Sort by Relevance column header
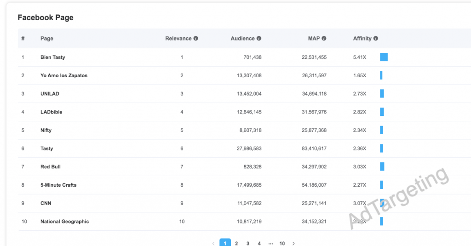471x246 pixels. 178,39
